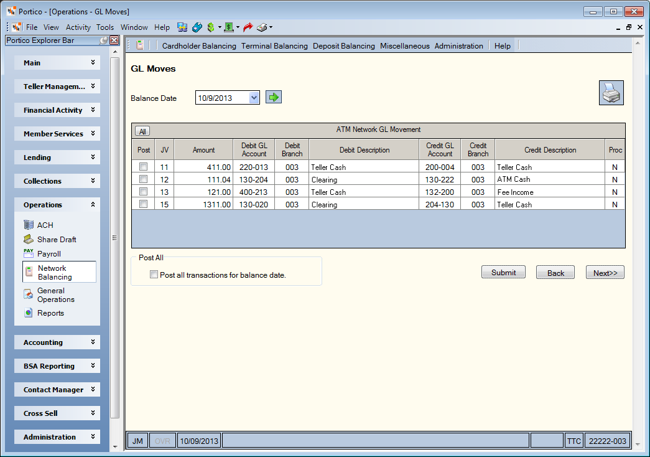This screenshot has height=457, width=650.
Task: Expand the Lending section
Action: point(57,158)
